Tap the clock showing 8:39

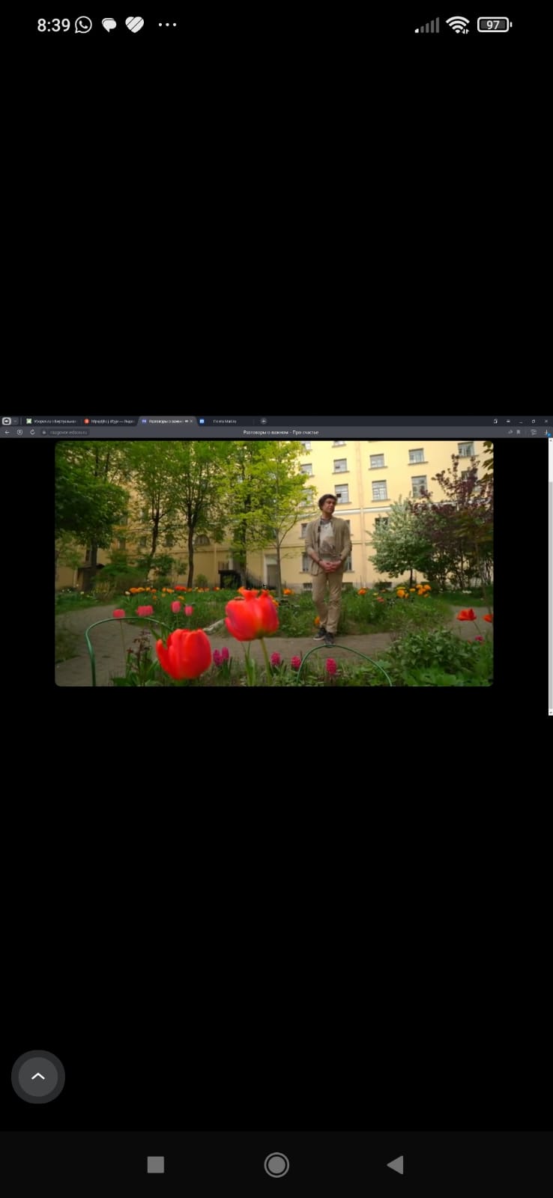(53, 25)
